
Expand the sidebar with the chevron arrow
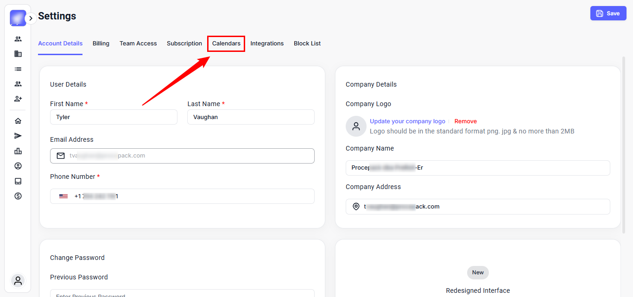[x=31, y=19]
